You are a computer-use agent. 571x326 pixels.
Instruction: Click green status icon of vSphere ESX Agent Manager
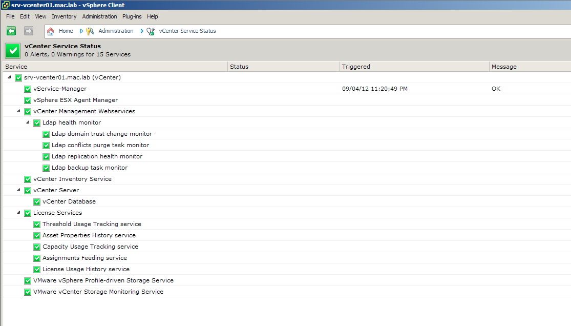pyautogui.click(x=28, y=100)
